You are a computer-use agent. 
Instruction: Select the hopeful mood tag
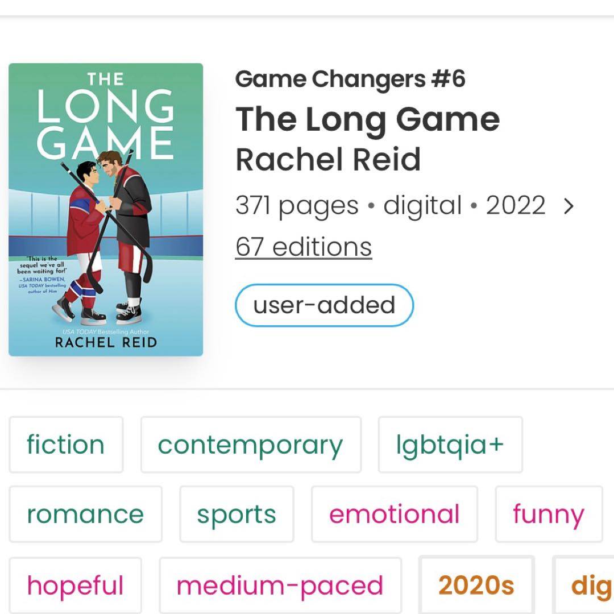coord(75,586)
